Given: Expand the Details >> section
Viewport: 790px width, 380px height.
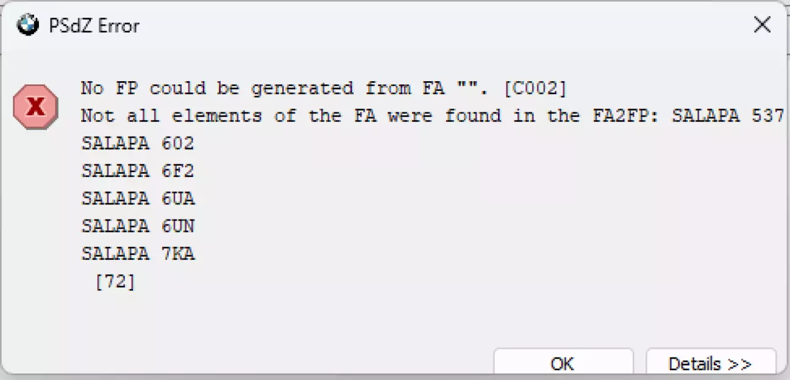Looking at the screenshot, I should pos(711,364).
